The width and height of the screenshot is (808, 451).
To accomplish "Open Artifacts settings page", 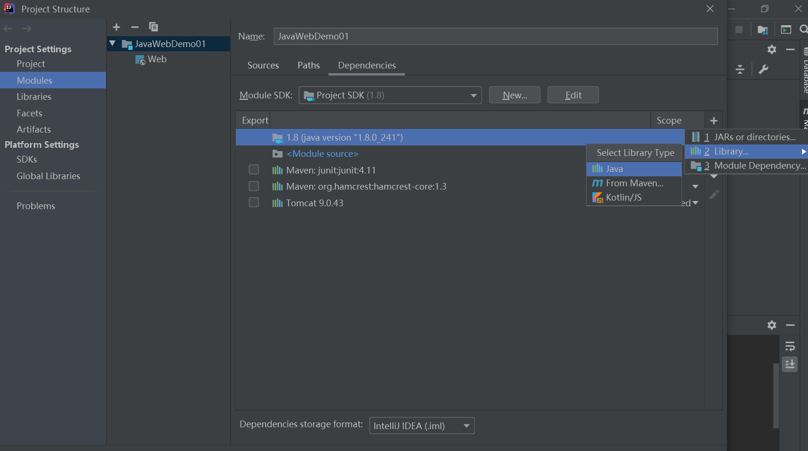I will point(33,129).
